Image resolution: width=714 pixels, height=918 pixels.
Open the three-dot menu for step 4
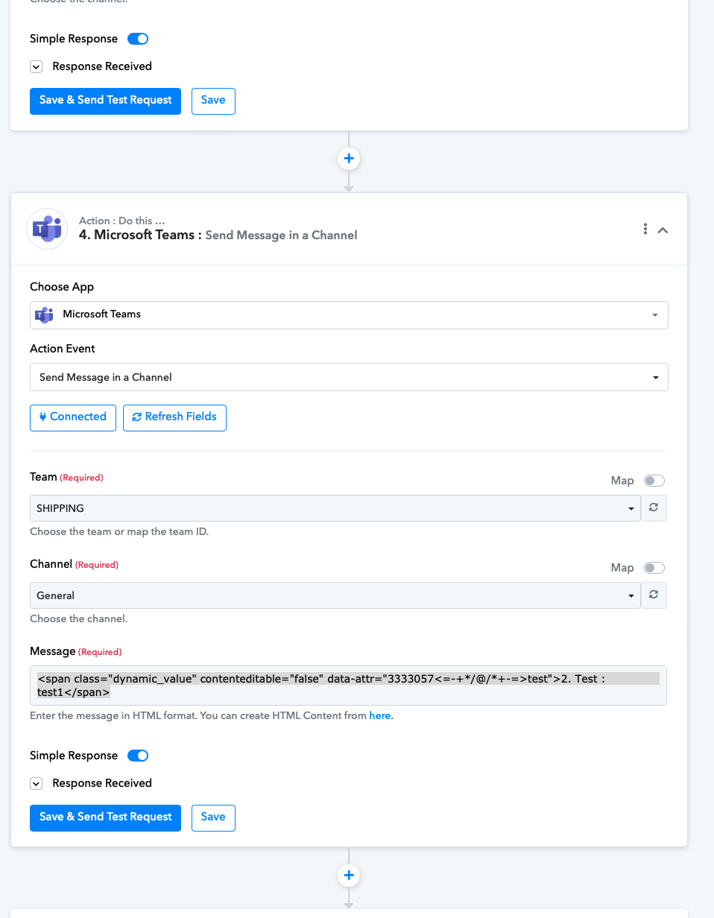coord(645,229)
